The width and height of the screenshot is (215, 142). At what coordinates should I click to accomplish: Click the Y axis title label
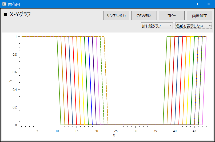click(x=11, y=81)
